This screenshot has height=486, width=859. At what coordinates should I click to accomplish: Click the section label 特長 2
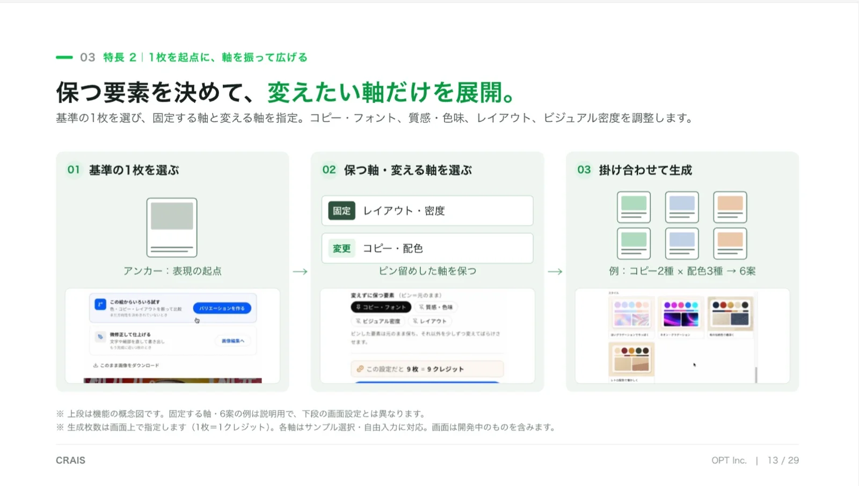[120, 57]
